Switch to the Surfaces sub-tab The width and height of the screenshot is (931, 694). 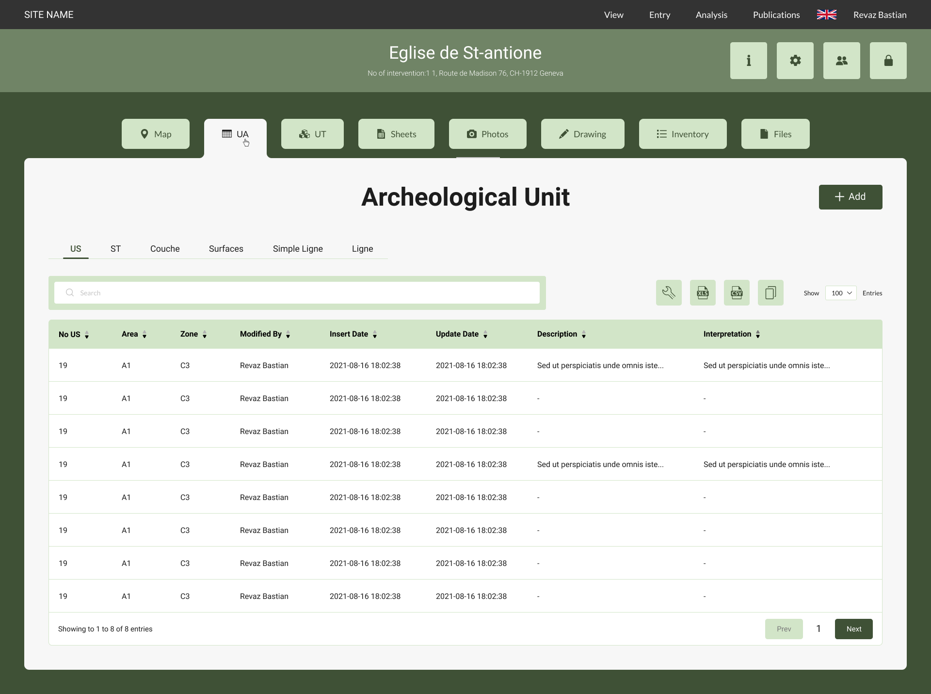[225, 249]
